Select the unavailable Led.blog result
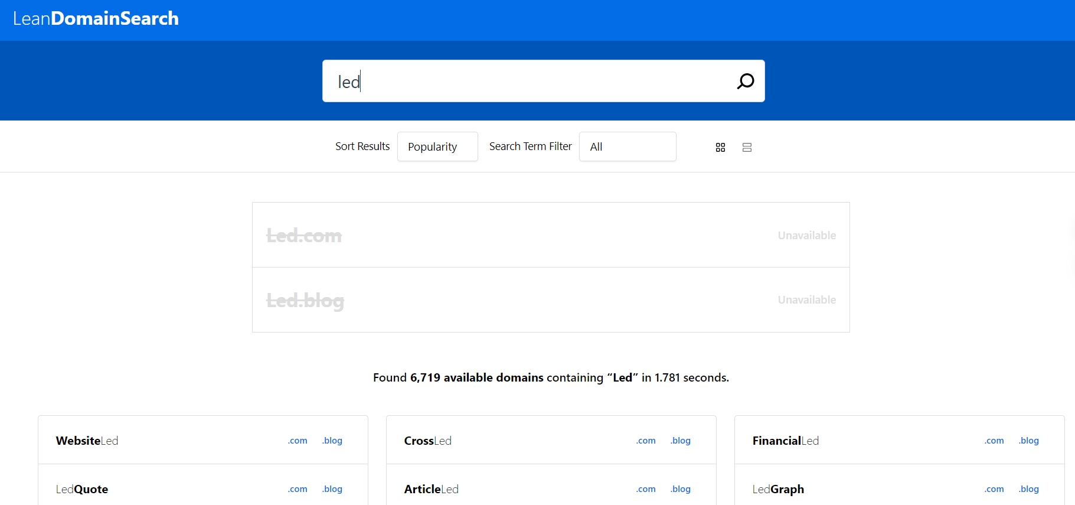Screen dimensions: 1075x505 click(551, 300)
